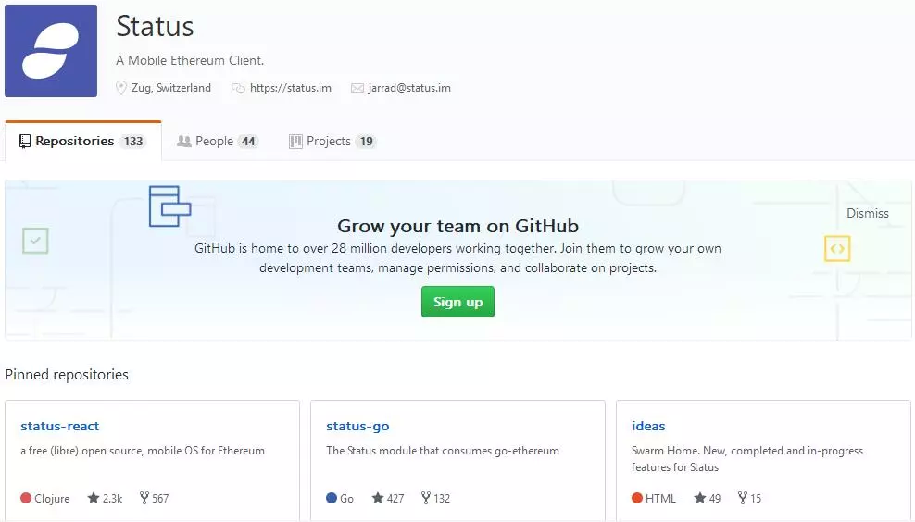The height and width of the screenshot is (522, 915).
Task: Click the 15 forks count on ideas
Action: tap(756, 499)
